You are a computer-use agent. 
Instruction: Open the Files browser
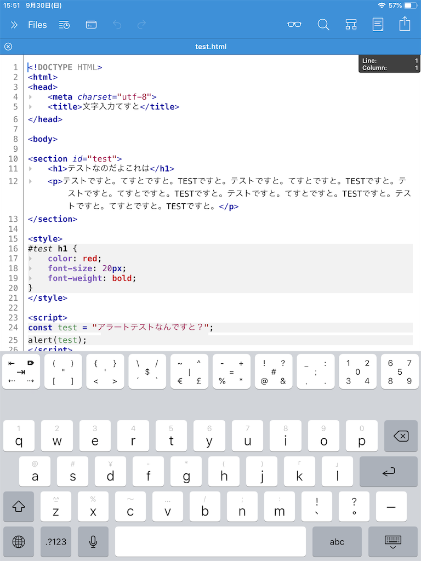click(37, 25)
